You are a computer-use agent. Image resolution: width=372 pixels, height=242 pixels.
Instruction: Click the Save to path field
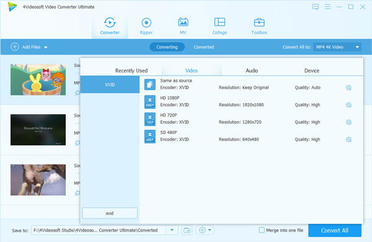coord(99,230)
